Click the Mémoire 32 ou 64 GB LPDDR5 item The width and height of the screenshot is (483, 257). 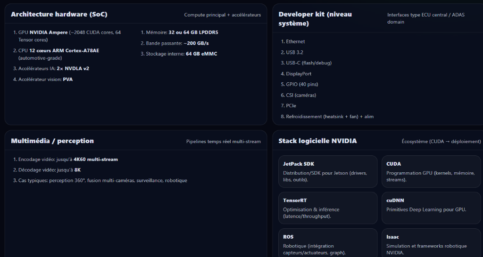[179, 32]
